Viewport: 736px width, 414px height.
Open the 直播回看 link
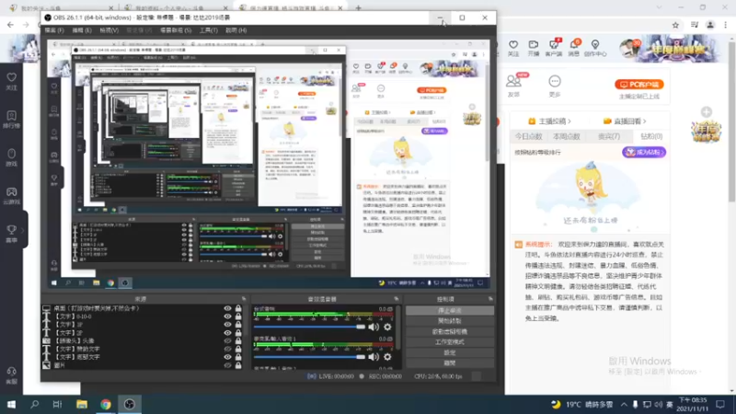point(625,121)
